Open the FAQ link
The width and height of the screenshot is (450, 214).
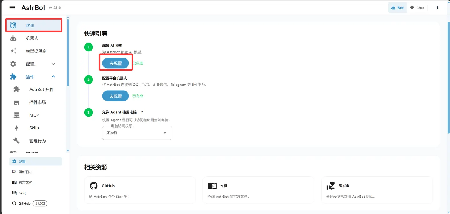(x=36, y=193)
